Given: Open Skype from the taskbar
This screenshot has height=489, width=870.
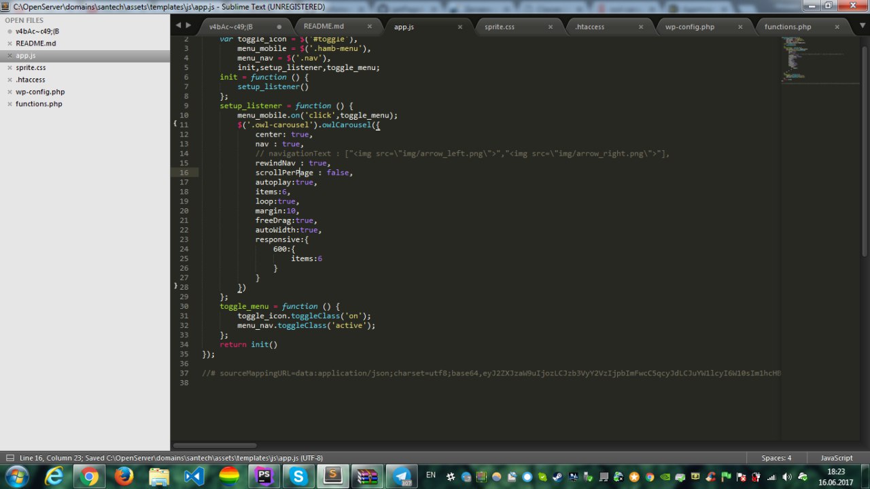Looking at the screenshot, I should [x=298, y=477].
